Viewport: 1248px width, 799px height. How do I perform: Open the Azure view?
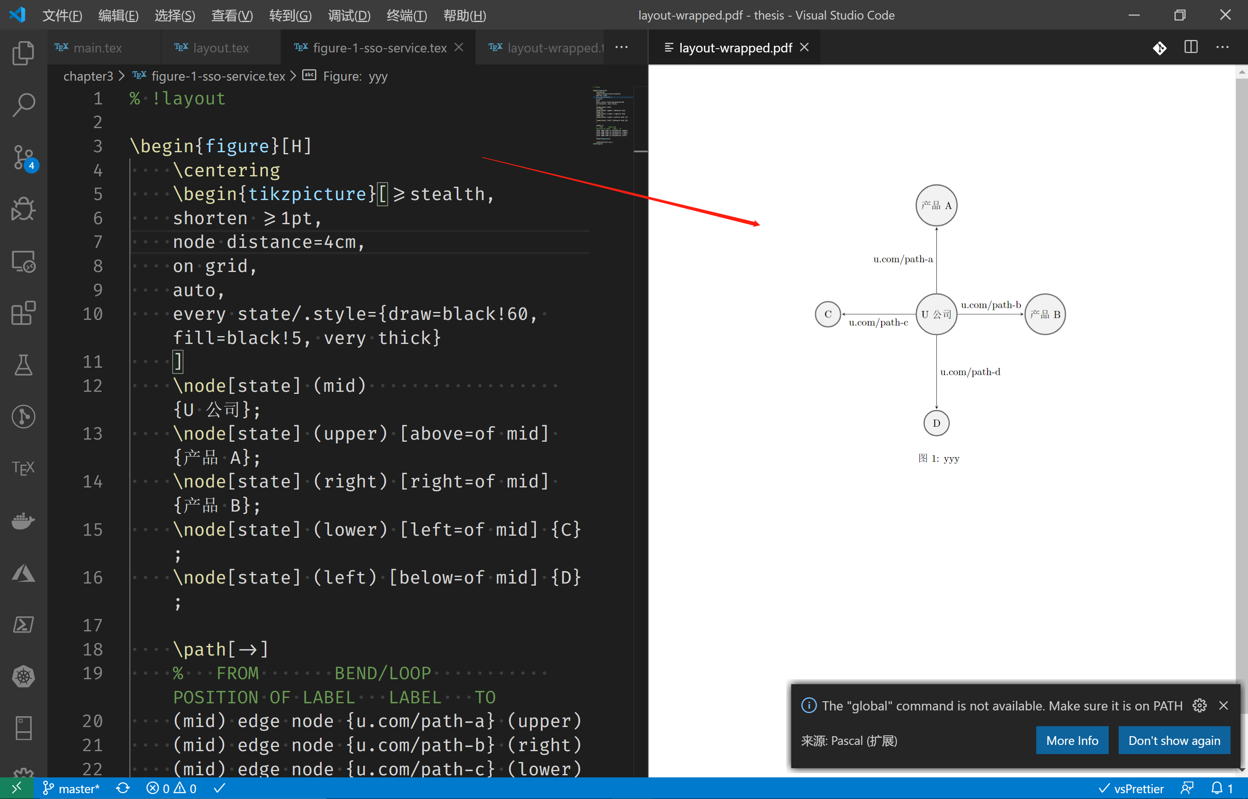(x=23, y=573)
